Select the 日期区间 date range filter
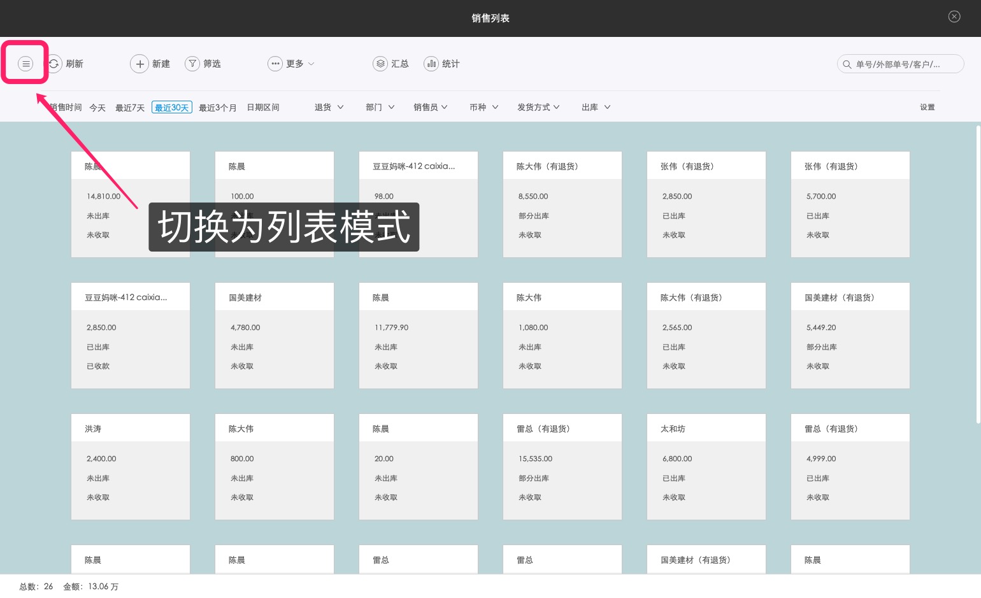This screenshot has height=598, width=981. [x=263, y=107]
